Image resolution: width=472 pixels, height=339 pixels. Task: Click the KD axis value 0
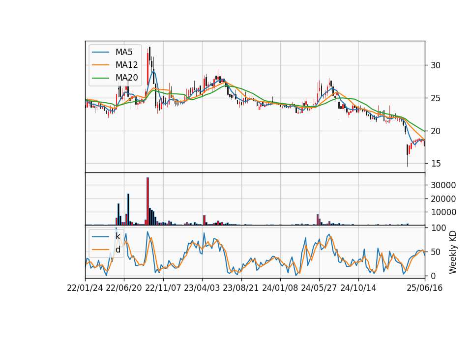click(433, 276)
